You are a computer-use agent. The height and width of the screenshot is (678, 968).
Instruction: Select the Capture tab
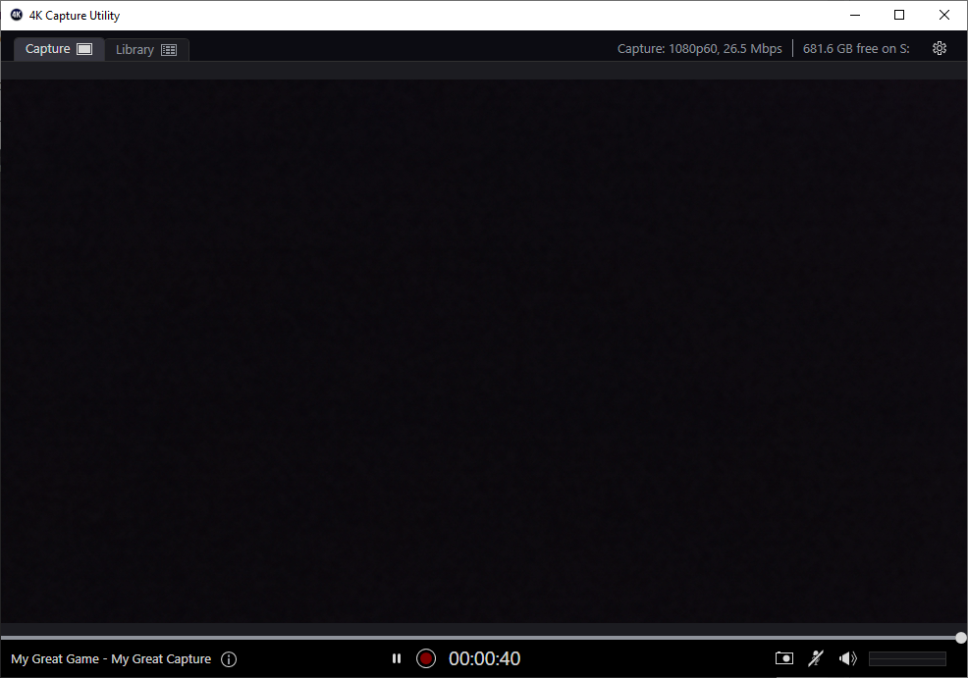(48, 47)
